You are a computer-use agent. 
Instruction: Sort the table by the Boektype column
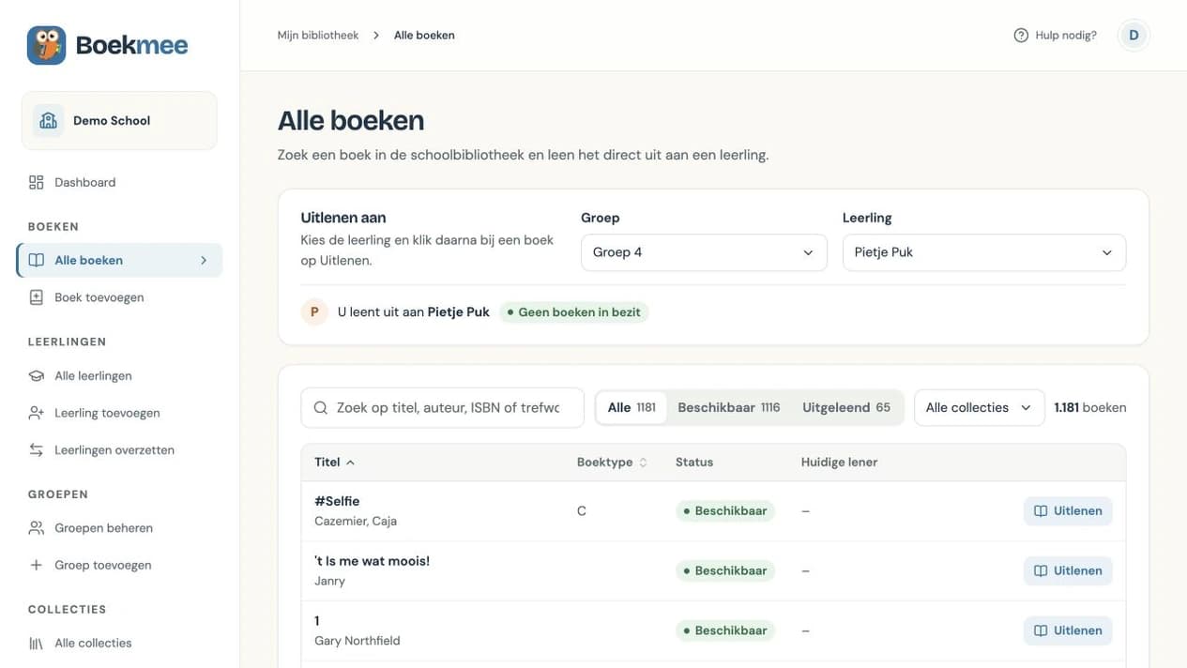click(612, 462)
